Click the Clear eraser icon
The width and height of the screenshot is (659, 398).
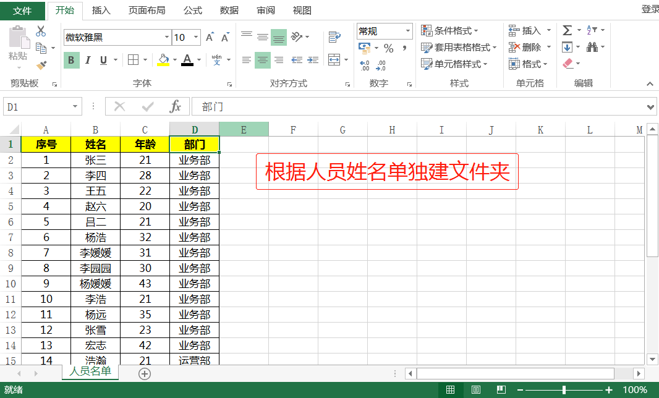568,64
